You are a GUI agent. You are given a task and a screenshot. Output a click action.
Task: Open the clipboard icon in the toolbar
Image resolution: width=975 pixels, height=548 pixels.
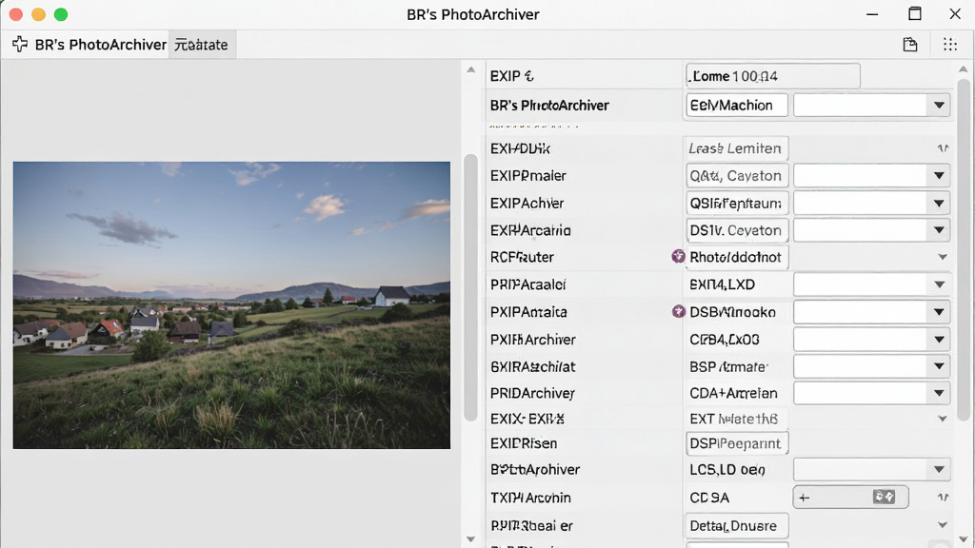(x=909, y=44)
